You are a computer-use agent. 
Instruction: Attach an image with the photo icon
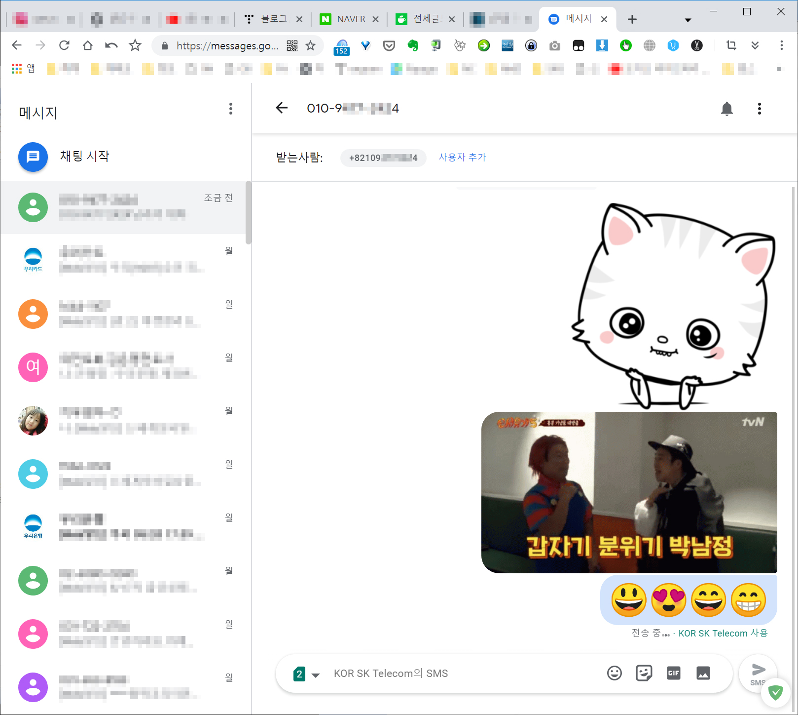pos(703,673)
